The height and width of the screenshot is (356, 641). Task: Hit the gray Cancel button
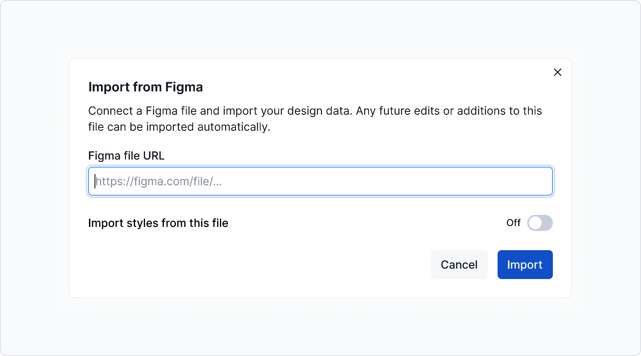click(459, 265)
